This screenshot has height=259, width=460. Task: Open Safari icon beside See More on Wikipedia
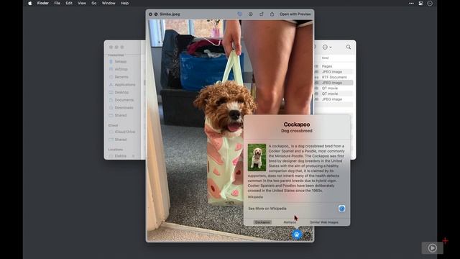[342, 209]
